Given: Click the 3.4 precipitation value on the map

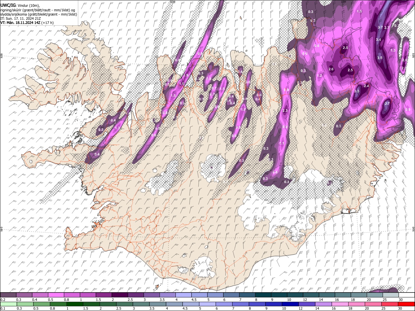Looking at the screenshot, I should click(378, 40).
